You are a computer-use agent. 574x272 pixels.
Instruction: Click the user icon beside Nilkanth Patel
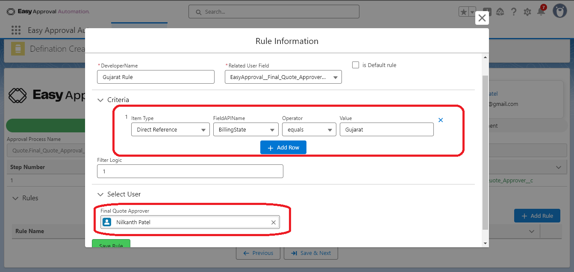(x=107, y=222)
